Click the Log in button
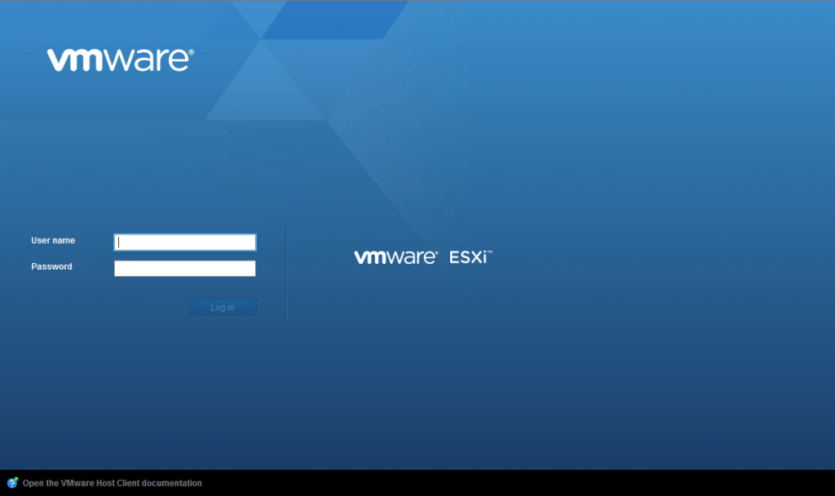The image size is (835, 496). coord(223,307)
